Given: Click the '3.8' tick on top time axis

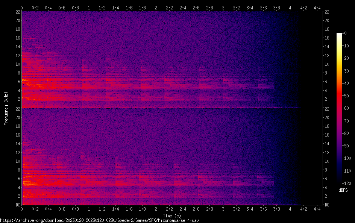Looking at the screenshot, I should pyautogui.click(x=277, y=8).
